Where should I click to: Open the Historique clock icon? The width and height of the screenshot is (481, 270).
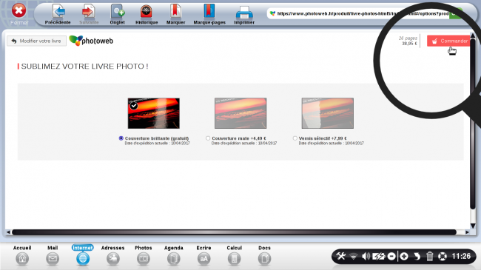[147, 12]
